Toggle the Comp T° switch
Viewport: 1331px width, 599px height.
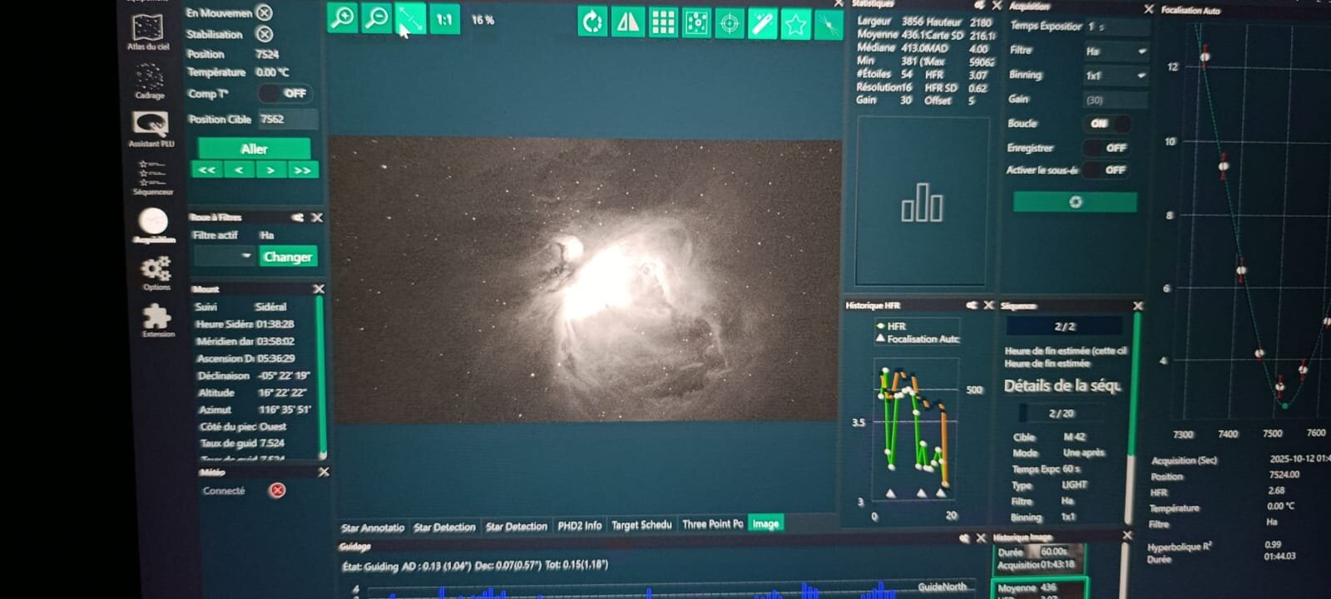[x=285, y=93]
